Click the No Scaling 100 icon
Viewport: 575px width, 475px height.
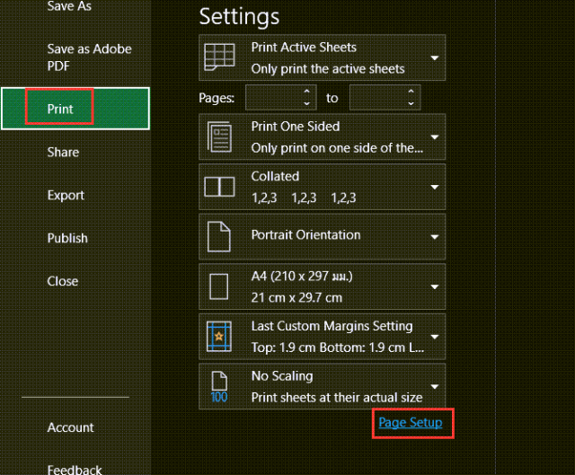[219, 387]
